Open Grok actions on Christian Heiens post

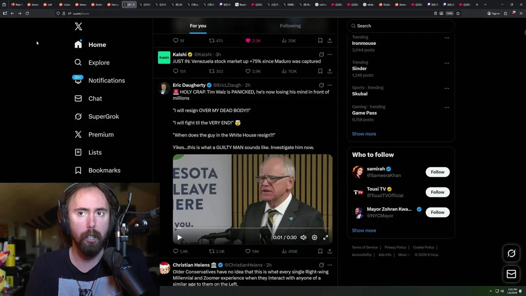coord(321,265)
